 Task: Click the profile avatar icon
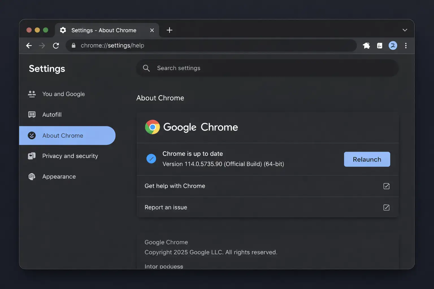click(x=393, y=45)
